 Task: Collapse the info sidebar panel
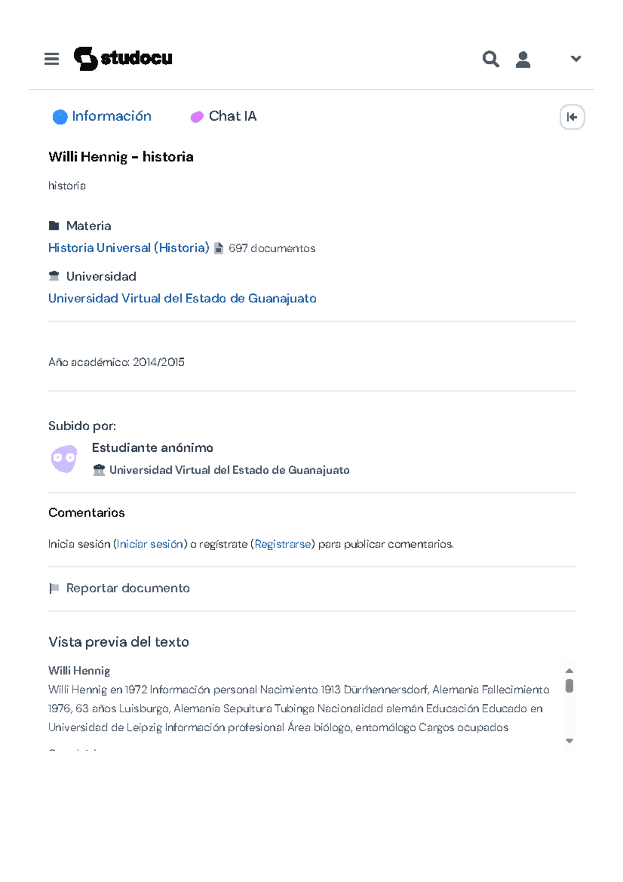pos(572,117)
